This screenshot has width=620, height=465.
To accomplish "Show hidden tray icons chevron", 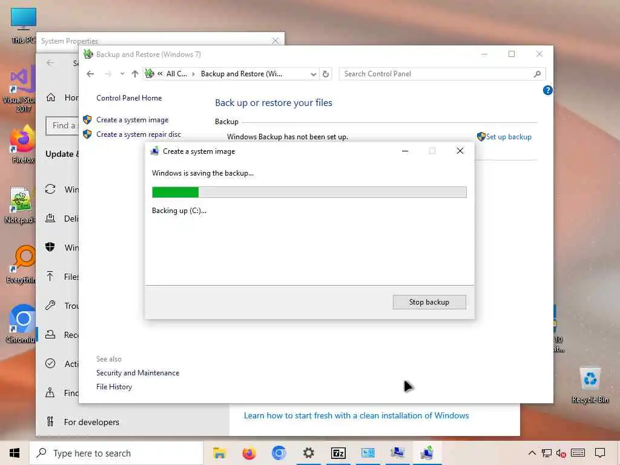I will pos(532,453).
